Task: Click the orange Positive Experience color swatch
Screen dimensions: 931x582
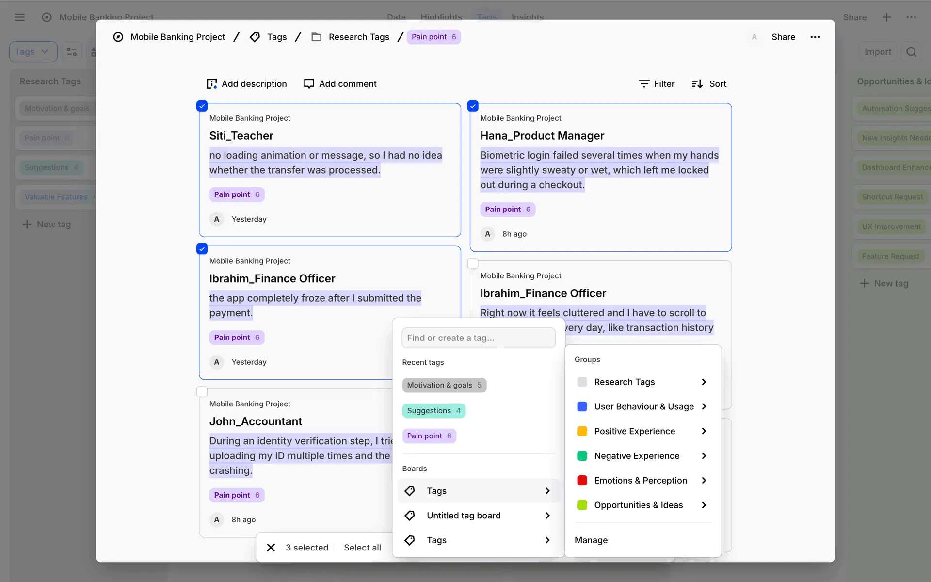Action: (x=582, y=431)
